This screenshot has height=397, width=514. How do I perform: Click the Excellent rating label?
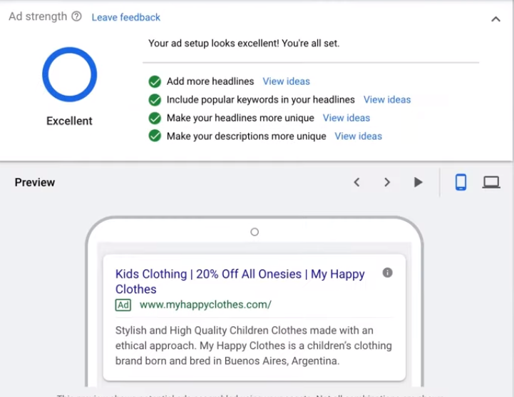point(69,121)
